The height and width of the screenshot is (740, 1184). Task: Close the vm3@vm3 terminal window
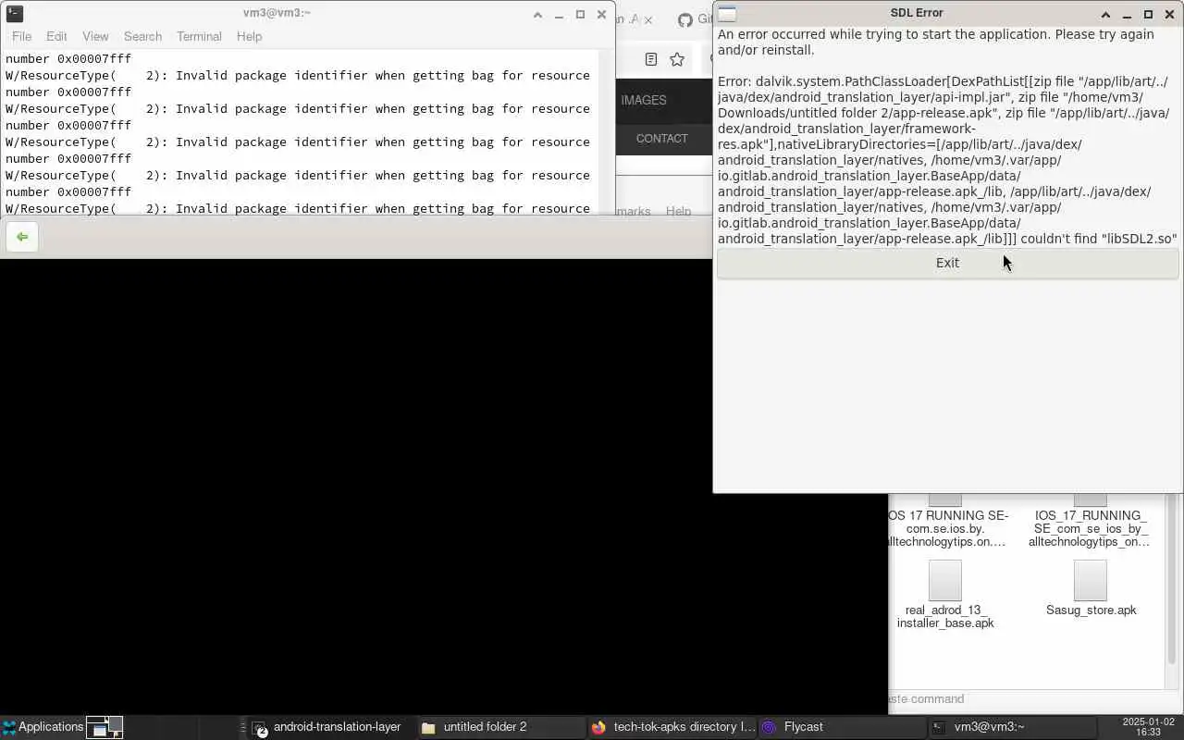[x=601, y=15]
